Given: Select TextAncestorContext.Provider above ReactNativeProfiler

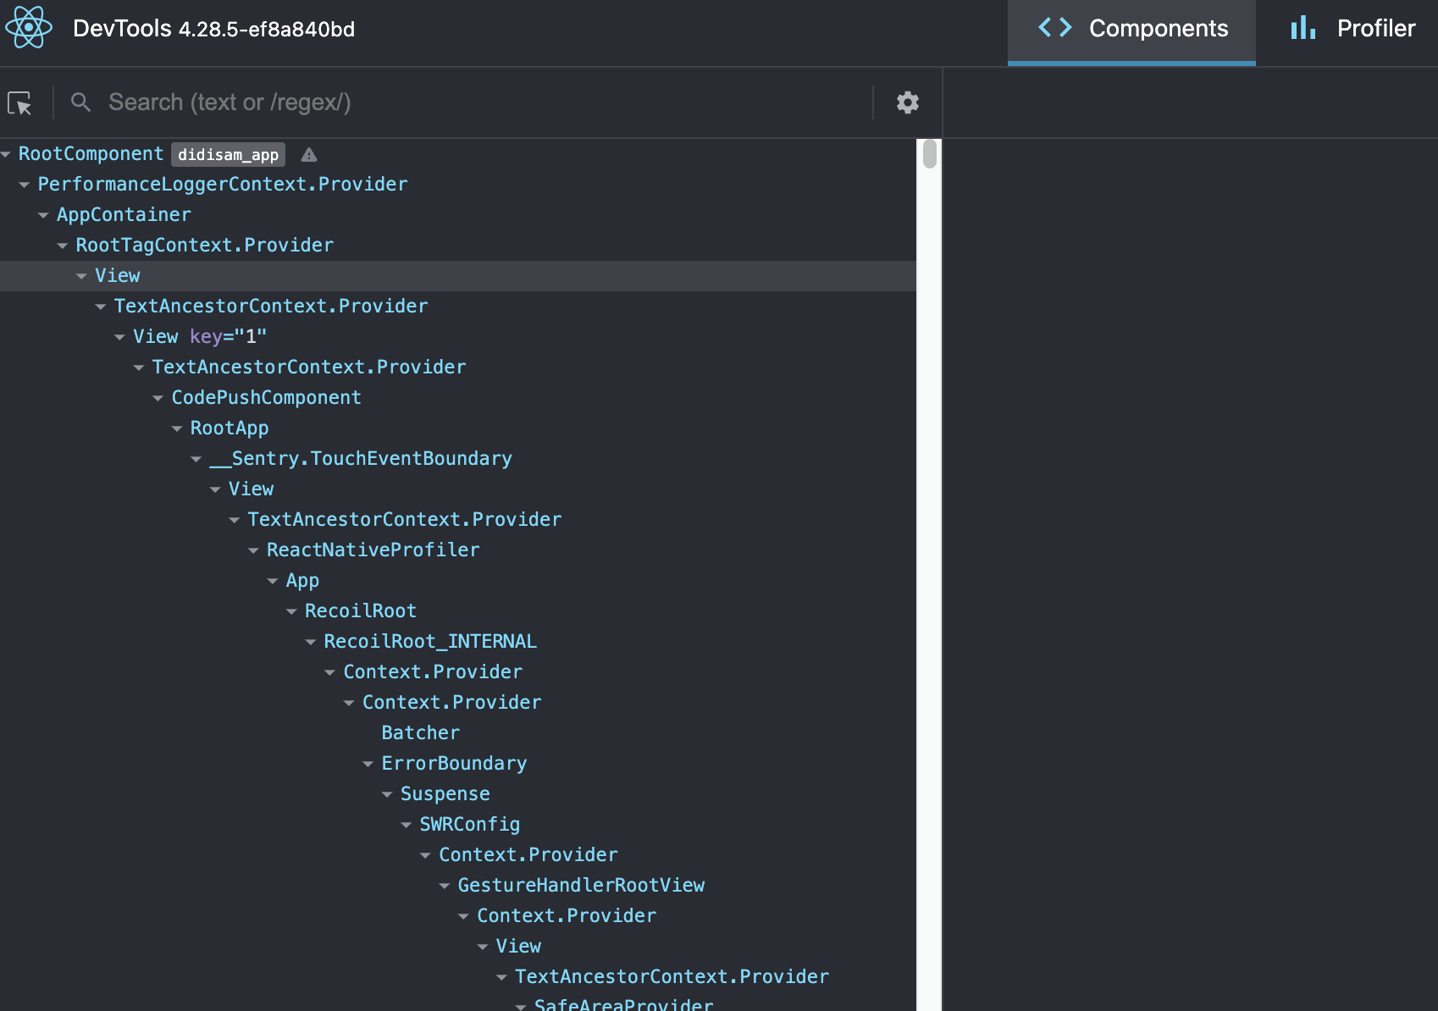Looking at the screenshot, I should [405, 520].
